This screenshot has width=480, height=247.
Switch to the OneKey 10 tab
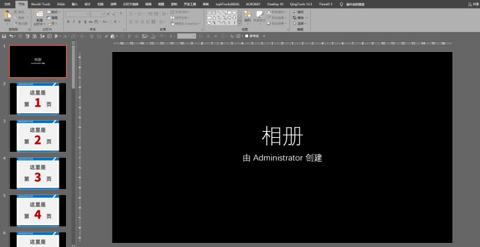(275, 4)
